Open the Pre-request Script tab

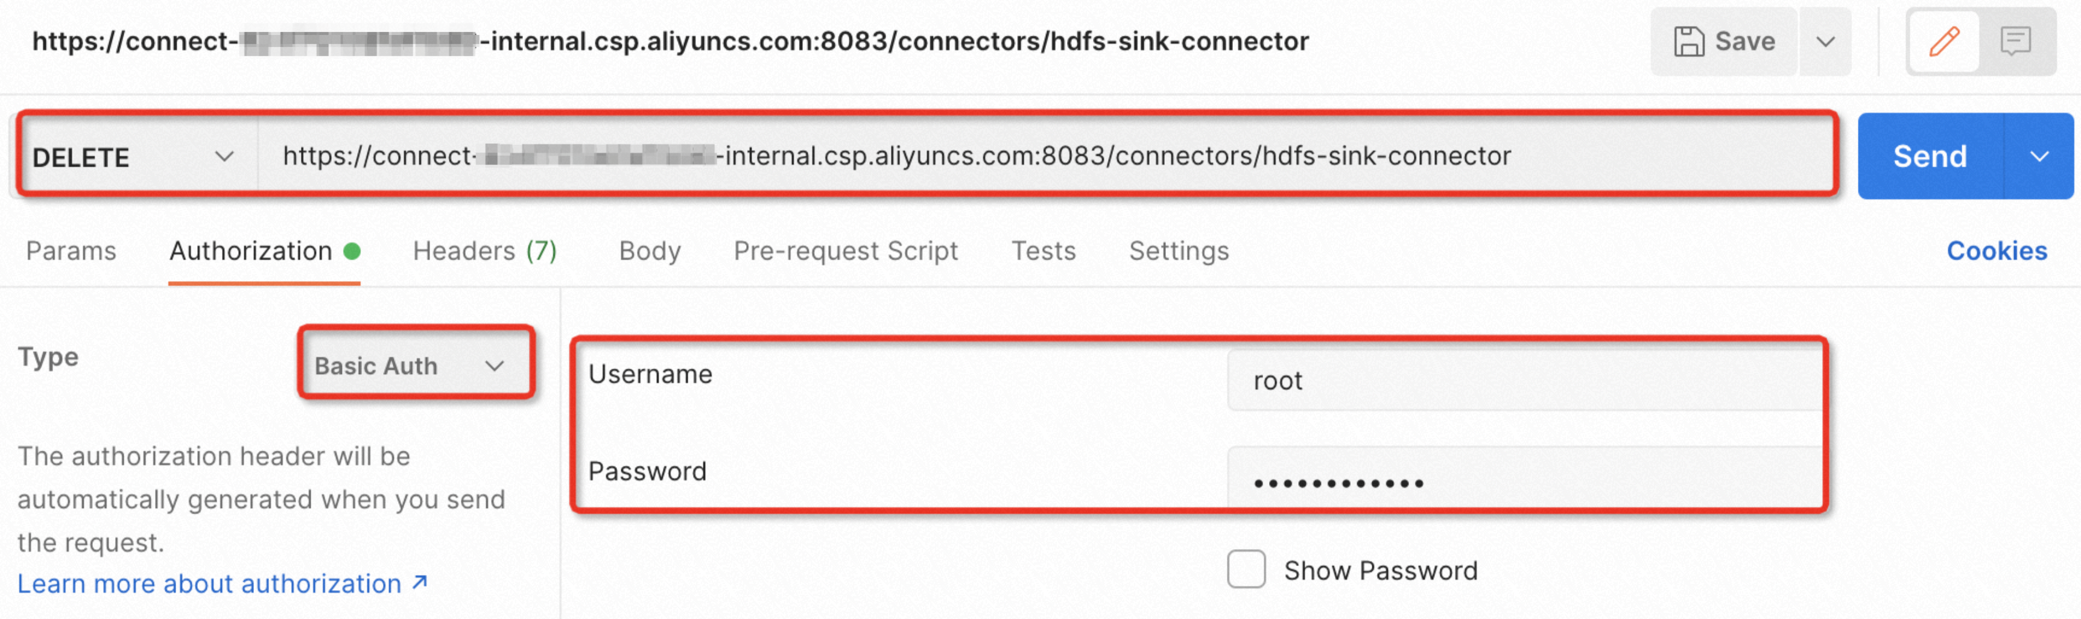(x=845, y=252)
